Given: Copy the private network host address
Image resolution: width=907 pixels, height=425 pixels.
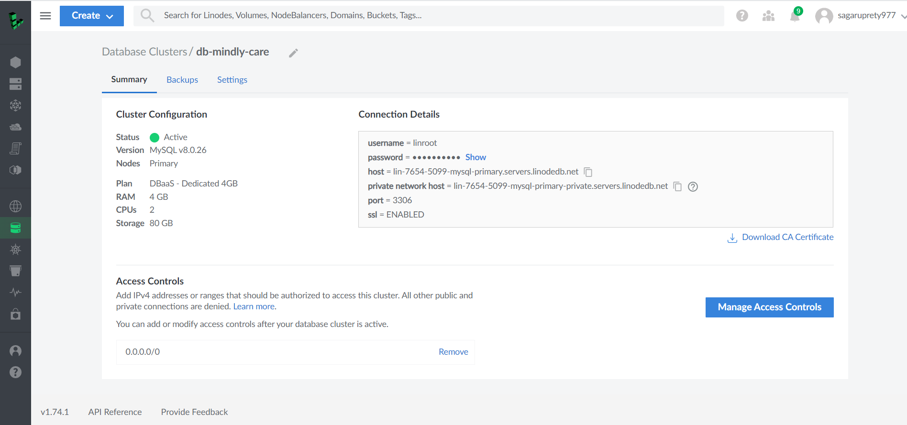Looking at the screenshot, I should [677, 186].
